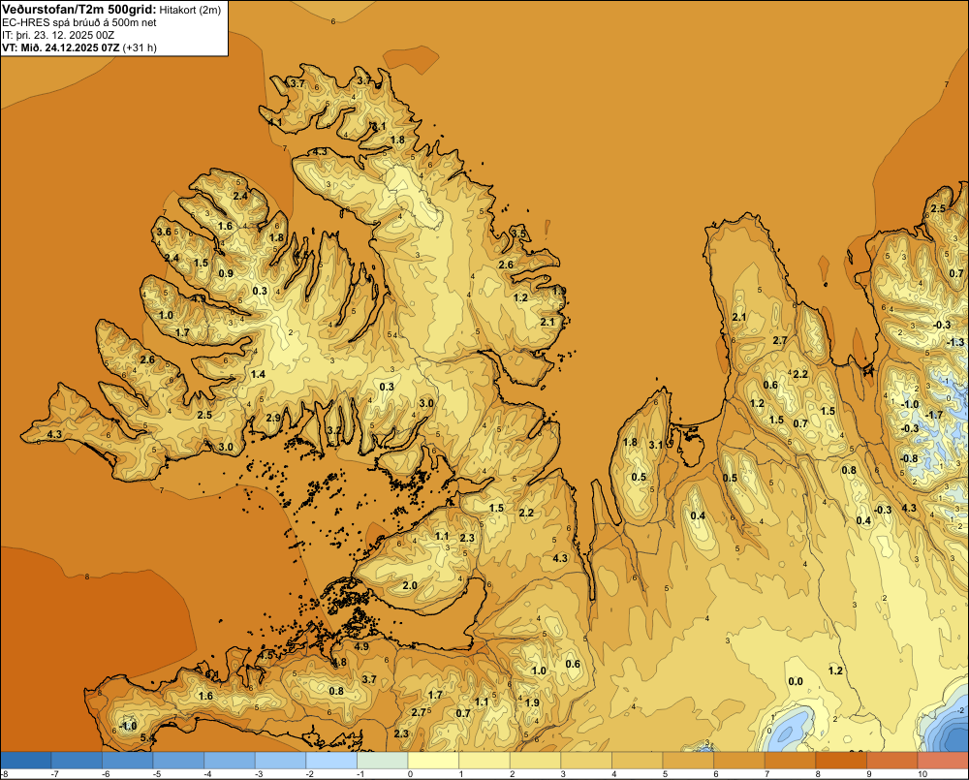Image resolution: width=969 pixels, height=780 pixels.
Task: Click the map title 'Veðurstofan/T2m 500grid:'
Action: click(79, 10)
